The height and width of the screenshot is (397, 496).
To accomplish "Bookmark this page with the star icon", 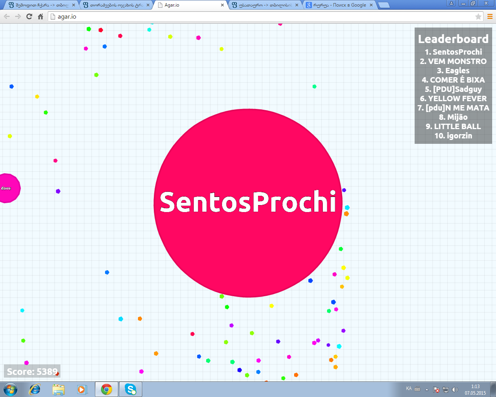I will [x=478, y=16].
